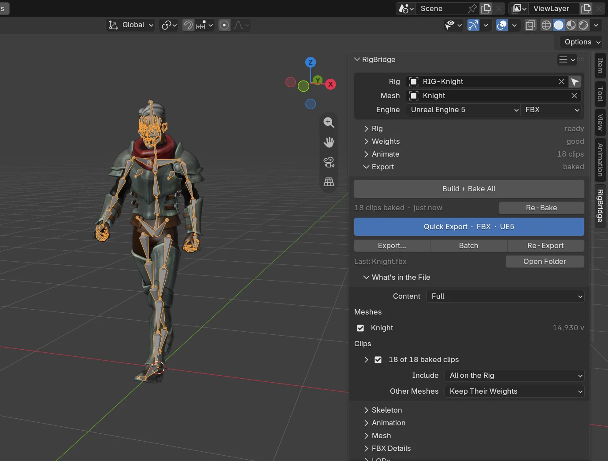Click the new scene icon beside Scene
This screenshot has width=608, height=461.
tap(486, 8)
